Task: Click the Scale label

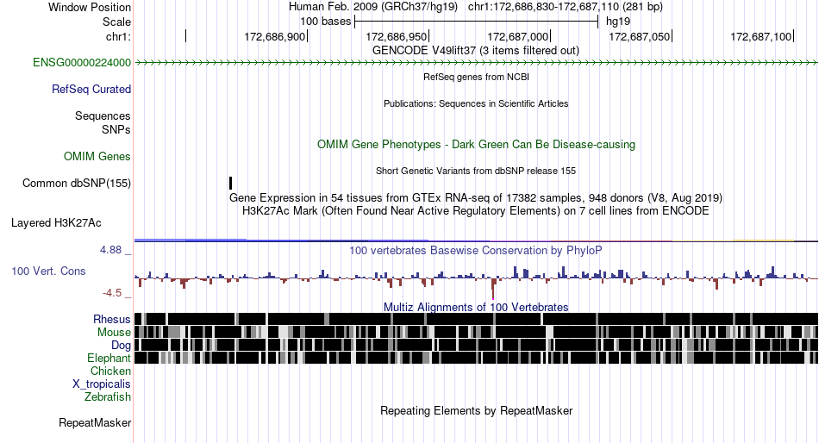Action: coord(116,22)
